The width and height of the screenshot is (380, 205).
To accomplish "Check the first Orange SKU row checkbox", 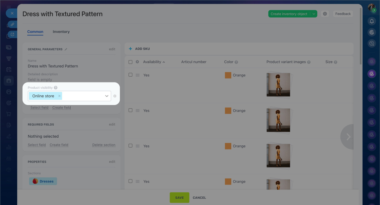I will pyautogui.click(x=130, y=75).
